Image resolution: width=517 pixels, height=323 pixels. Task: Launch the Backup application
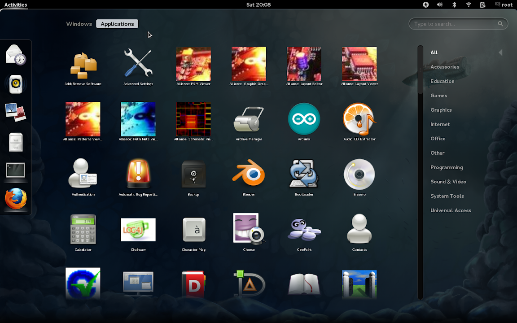click(193, 176)
